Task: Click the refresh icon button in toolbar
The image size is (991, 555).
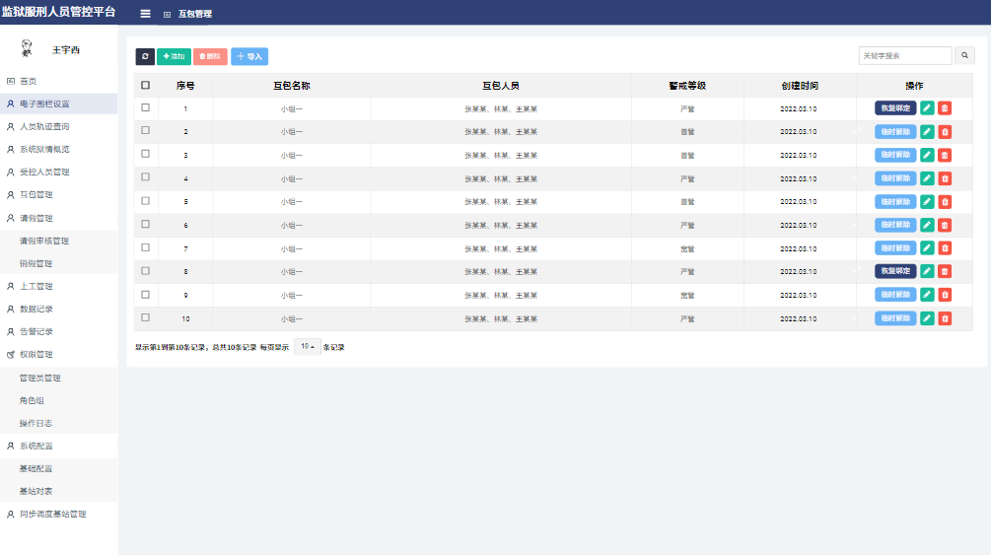Action: (x=145, y=57)
